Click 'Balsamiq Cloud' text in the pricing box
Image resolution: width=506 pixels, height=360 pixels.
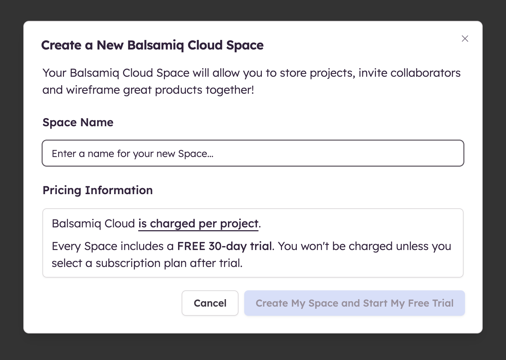click(93, 224)
